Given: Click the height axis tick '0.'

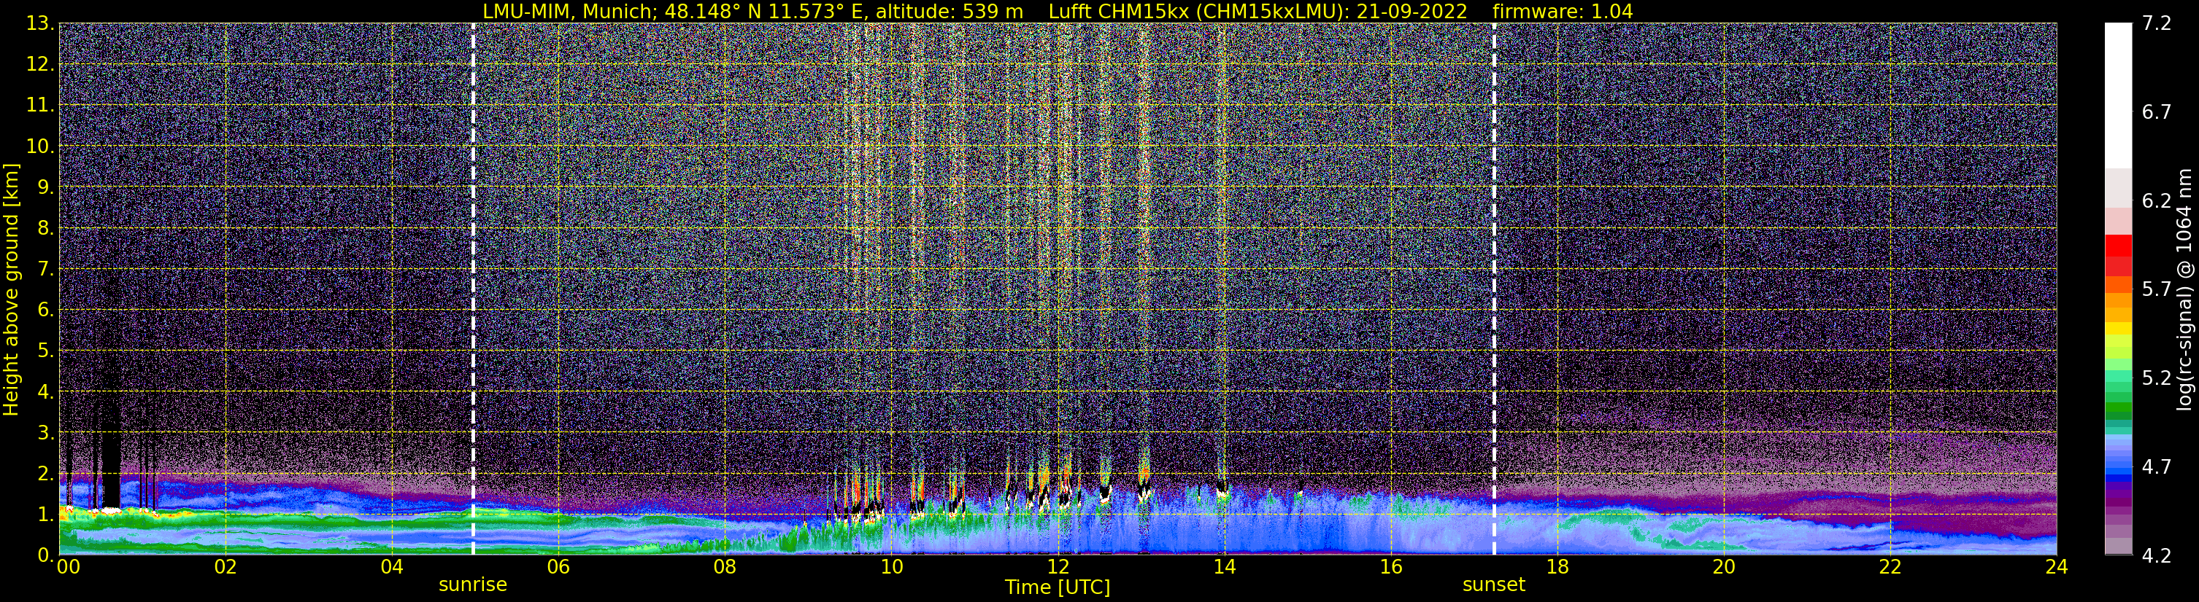Looking at the screenshot, I should (46, 554).
